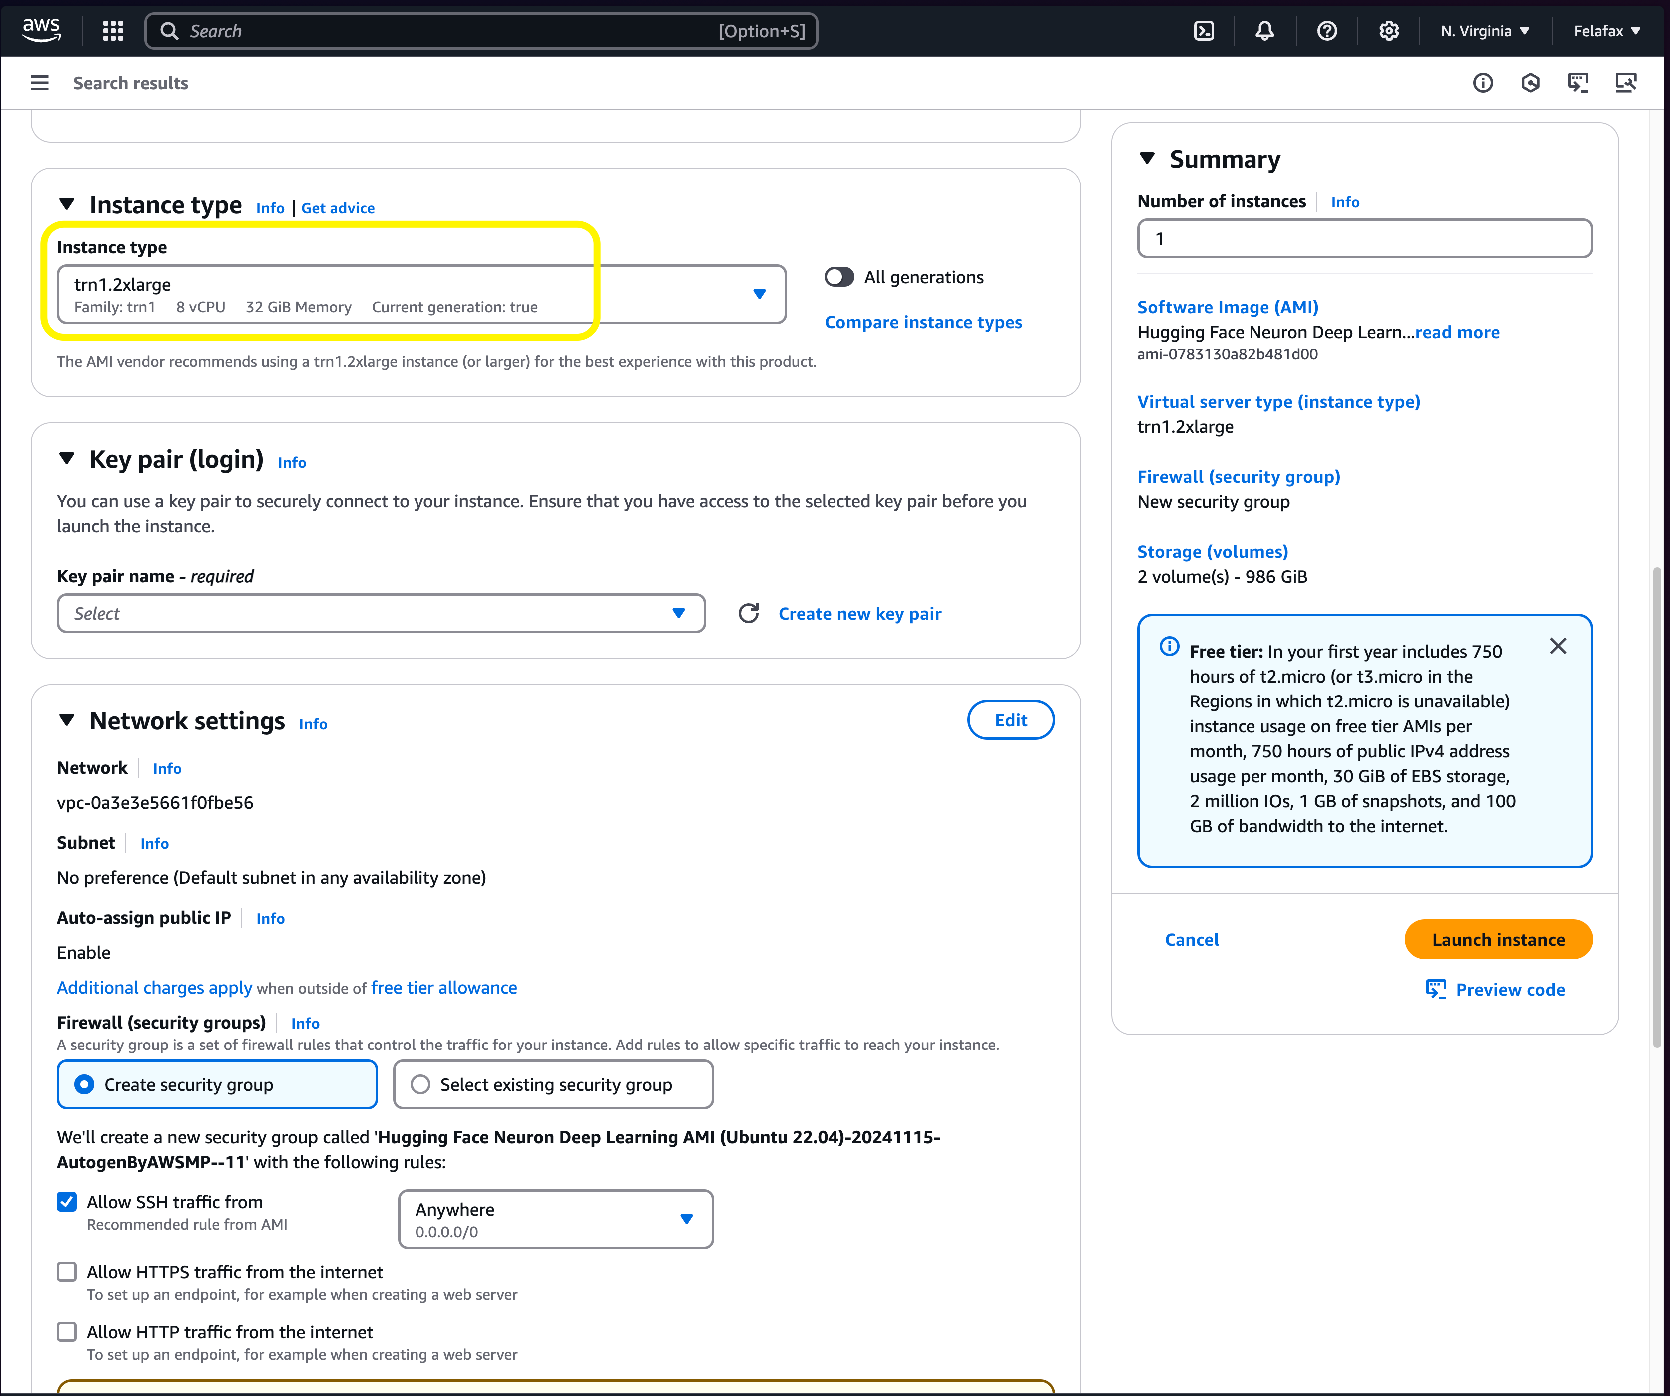Toggle the All generations switch

[x=839, y=277]
